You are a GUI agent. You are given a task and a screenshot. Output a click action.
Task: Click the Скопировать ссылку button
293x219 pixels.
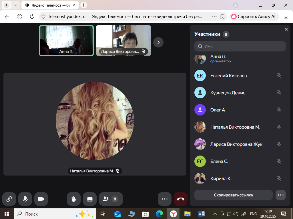click(x=233, y=195)
